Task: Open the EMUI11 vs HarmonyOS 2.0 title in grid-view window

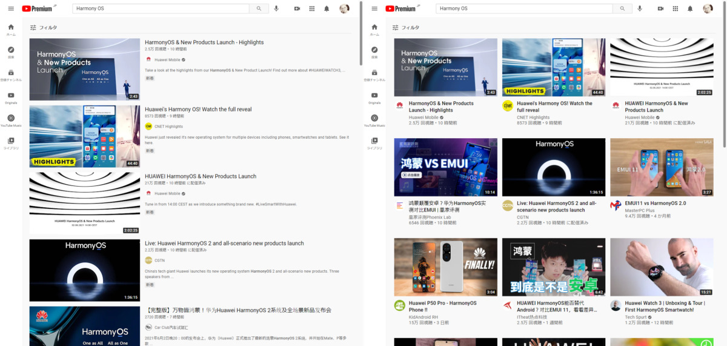Action: coord(656,204)
